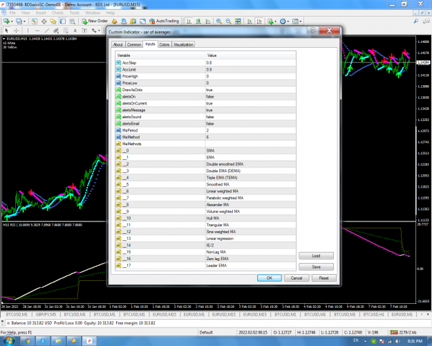Click the Zoom In magnifier icon

coord(219,21)
